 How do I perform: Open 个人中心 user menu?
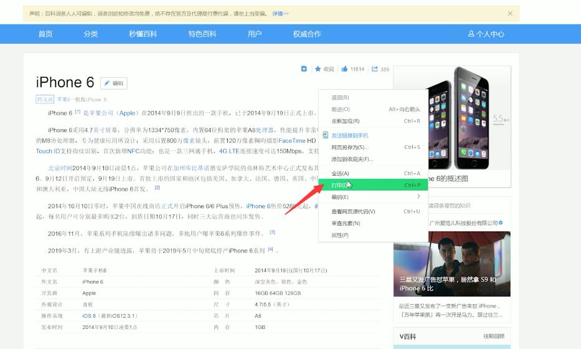coord(486,34)
